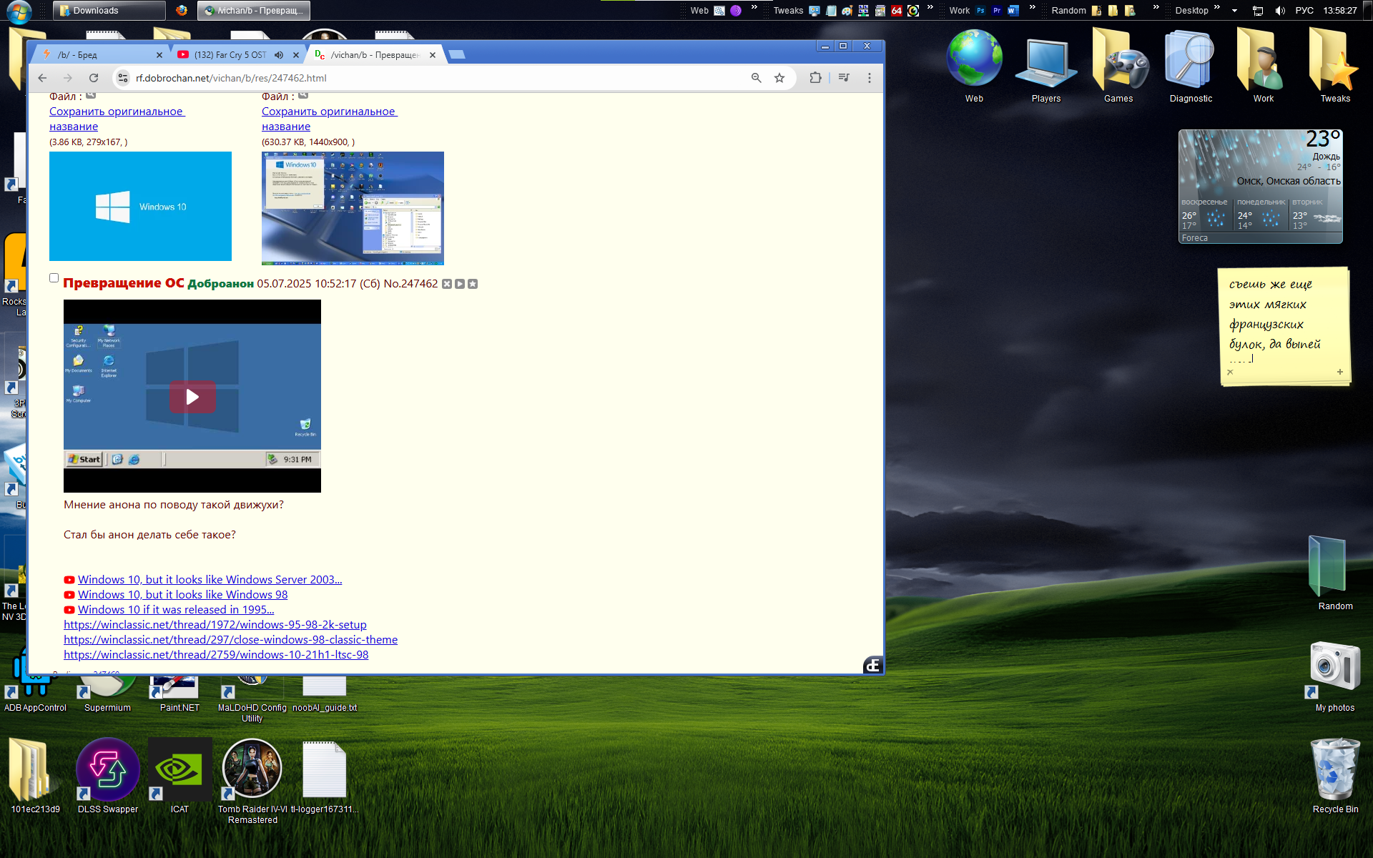Viewport: 1373px width, 858px height.
Task: Click the expand arrow icon next to No.247462
Action: [460, 284]
